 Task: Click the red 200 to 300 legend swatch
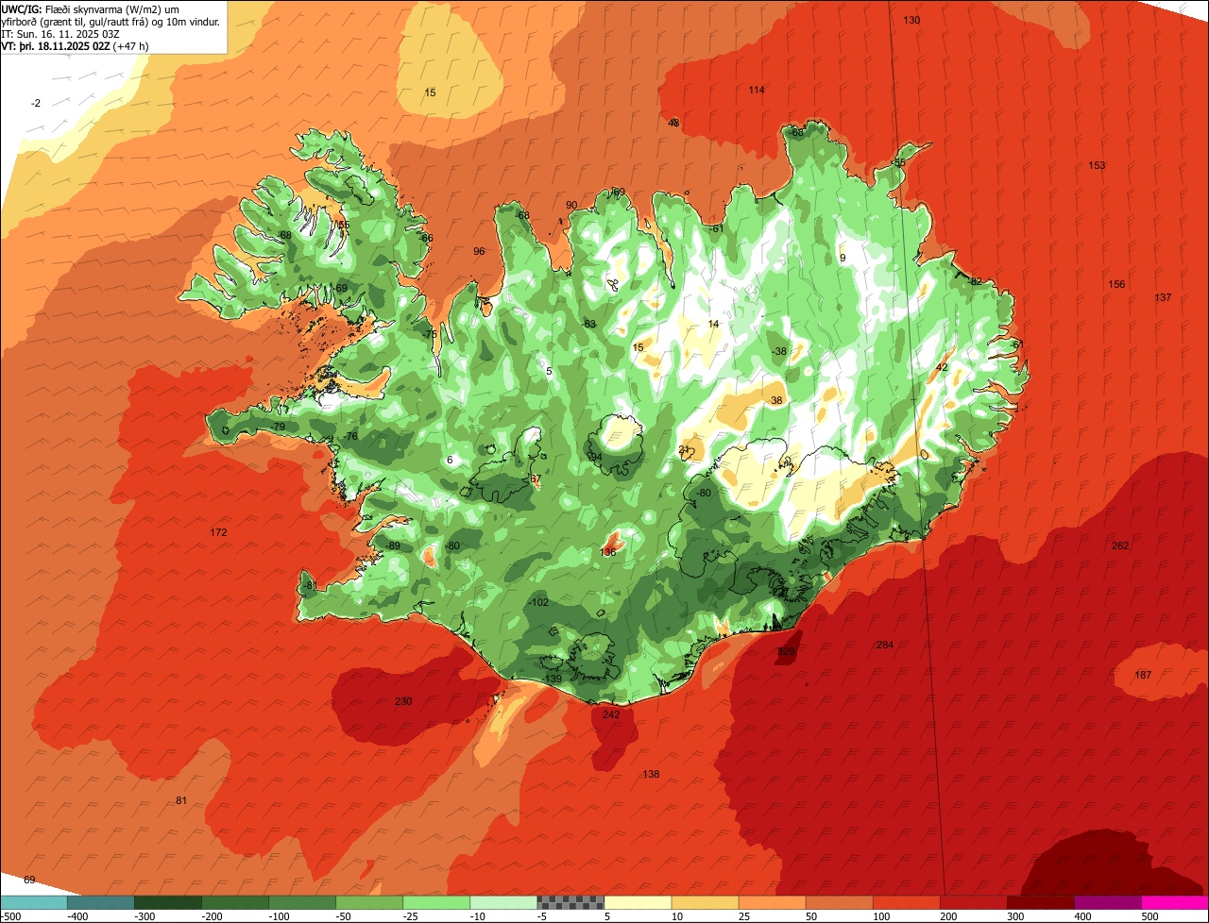[974, 902]
